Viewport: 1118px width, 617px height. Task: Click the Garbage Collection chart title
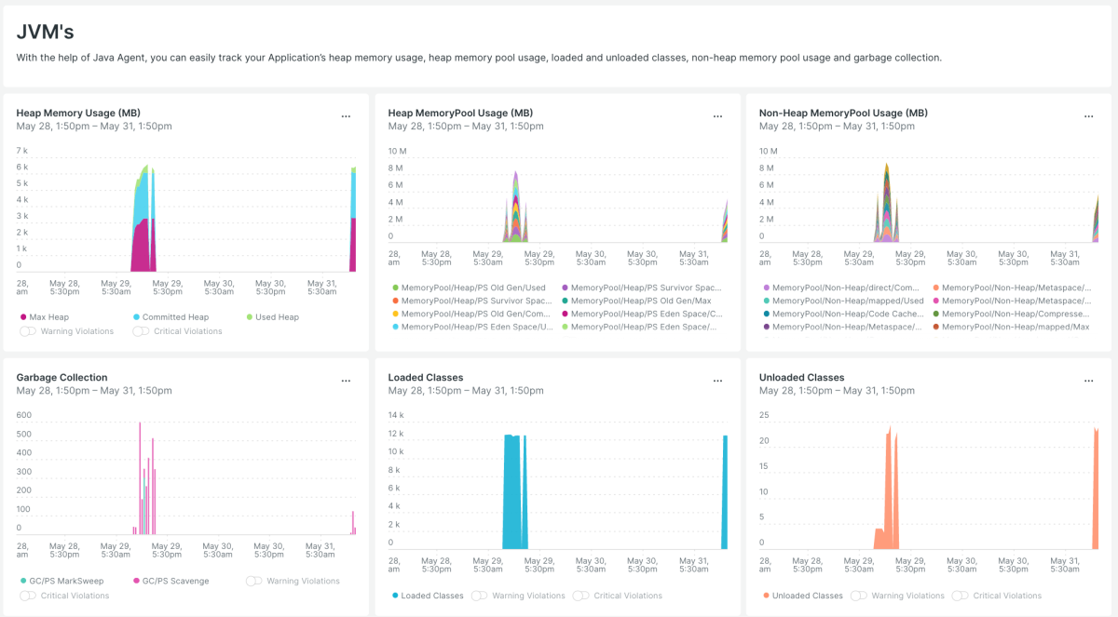[61, 378]
